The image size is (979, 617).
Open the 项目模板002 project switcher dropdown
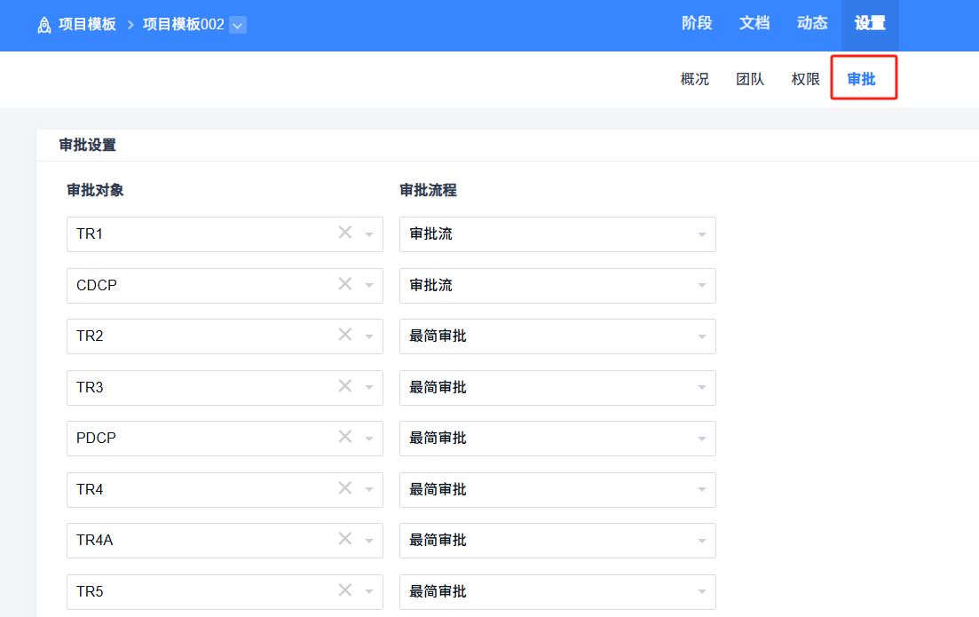[x=237, y=25]
